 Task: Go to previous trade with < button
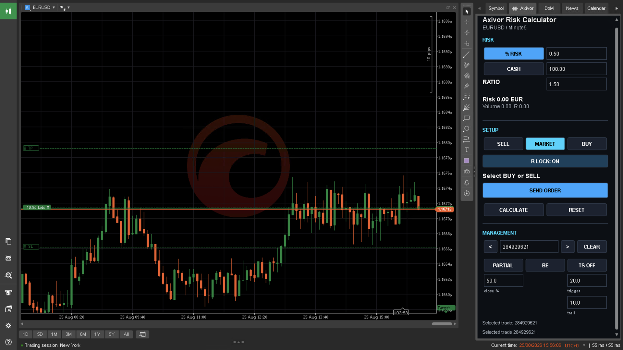pyautogui.click(x=490, y=247)
